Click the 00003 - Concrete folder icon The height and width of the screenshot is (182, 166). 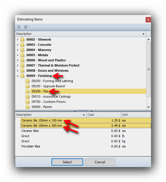tap(22, 45)
